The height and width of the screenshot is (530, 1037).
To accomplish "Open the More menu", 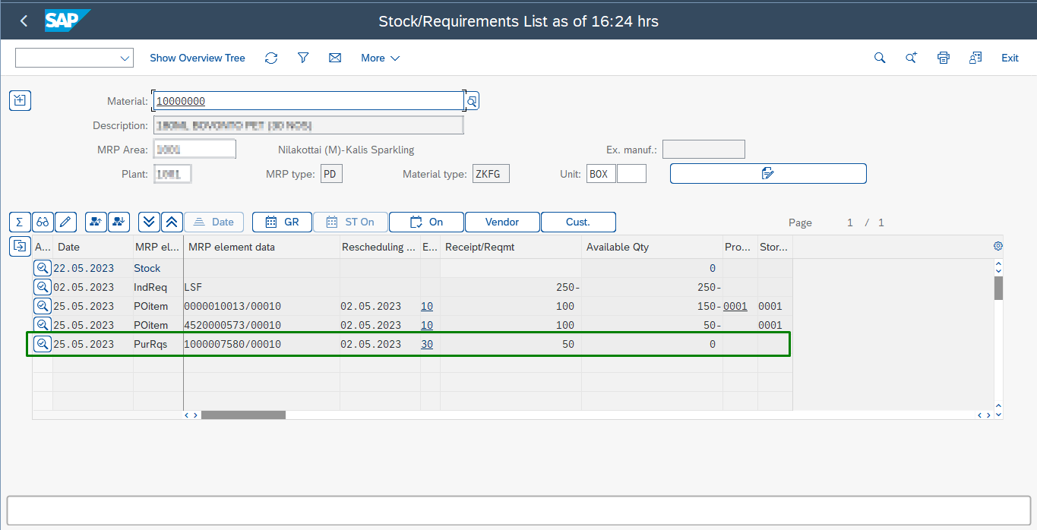I will pos(380,58).
